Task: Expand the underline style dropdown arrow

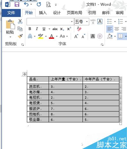Action: click(x=49, y=29)
